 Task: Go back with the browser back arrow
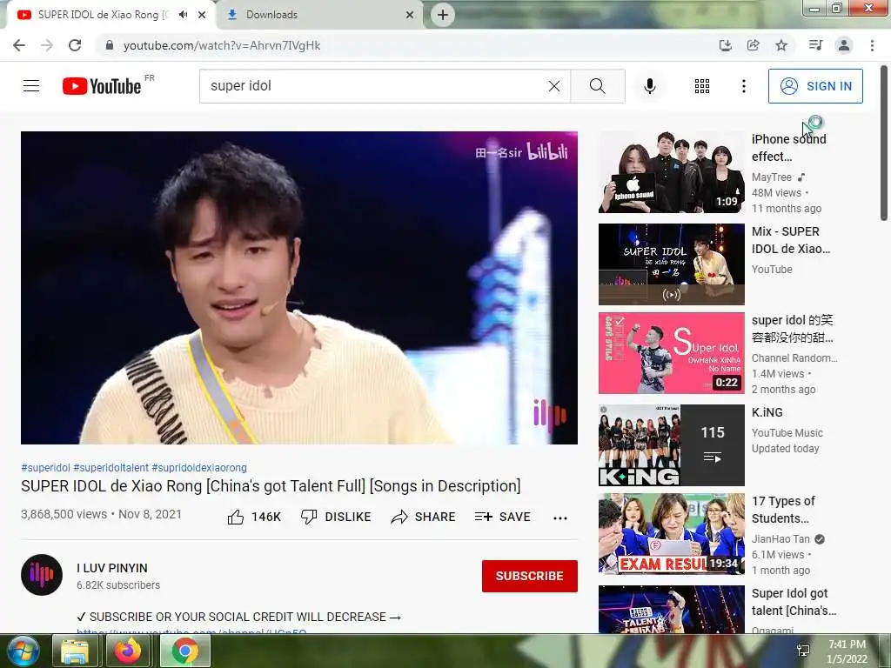pyautogui.click(x=19, y=45)
